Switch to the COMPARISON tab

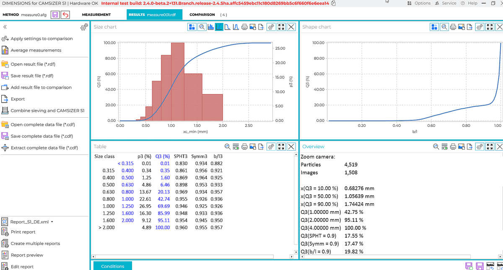pyautogui.click(x=202, y=15)
